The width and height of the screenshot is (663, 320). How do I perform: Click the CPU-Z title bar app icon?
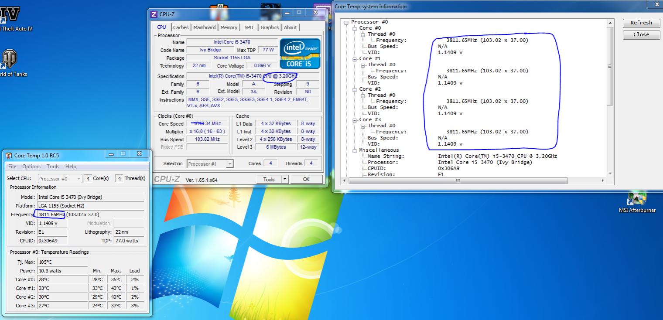[154, 14]
